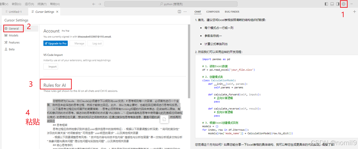Viewport: 358px width, 149px height.
Task: Open the 终端(T) menu
Action: point(42,4)
